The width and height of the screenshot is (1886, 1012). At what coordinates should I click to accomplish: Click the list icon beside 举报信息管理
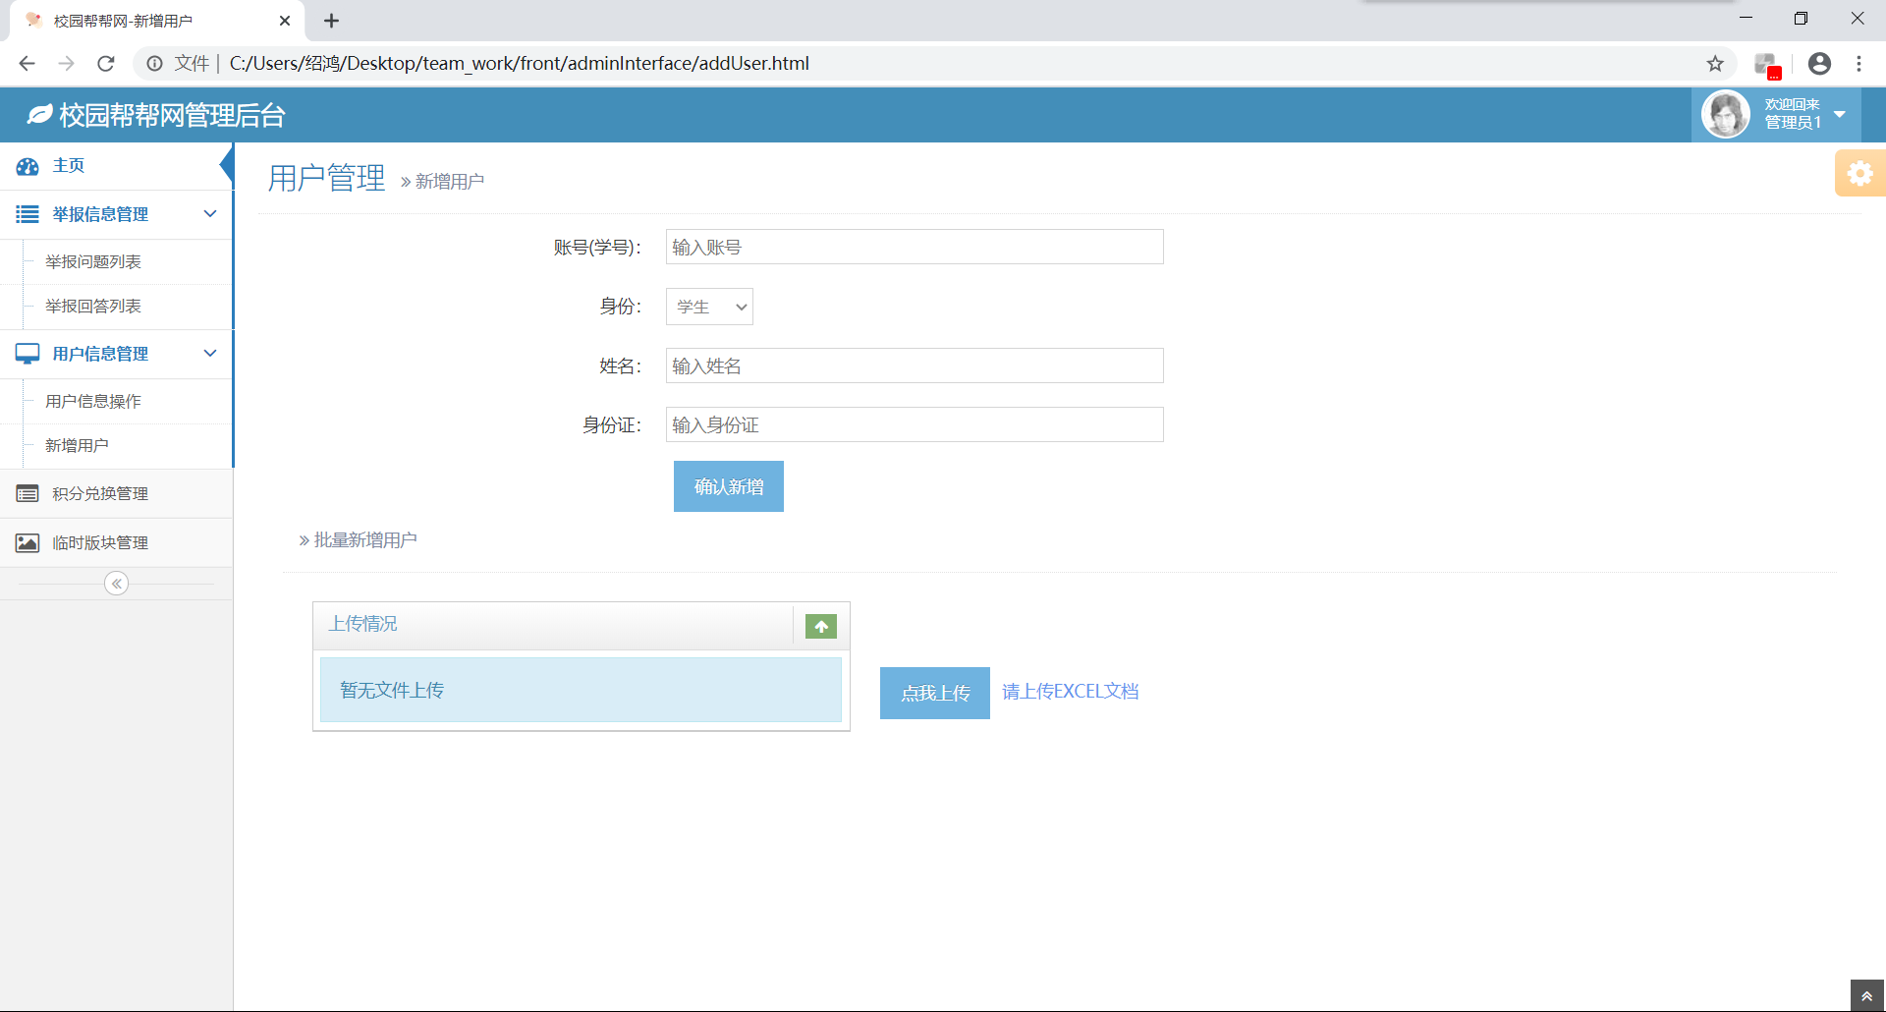pos(28,214)
